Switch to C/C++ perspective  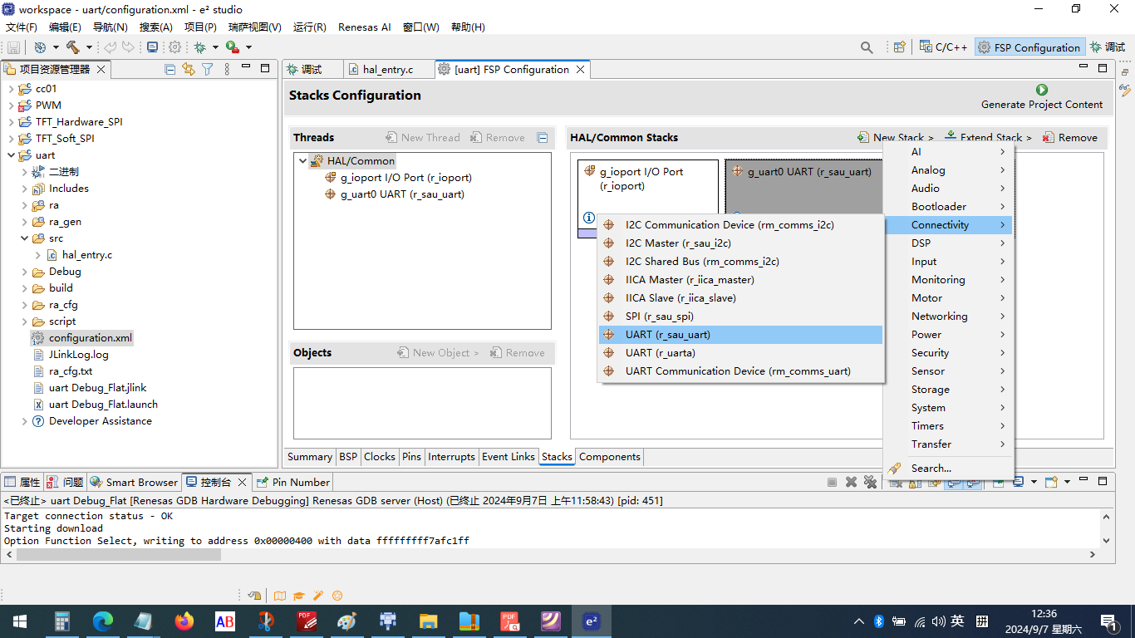point(943,47)
